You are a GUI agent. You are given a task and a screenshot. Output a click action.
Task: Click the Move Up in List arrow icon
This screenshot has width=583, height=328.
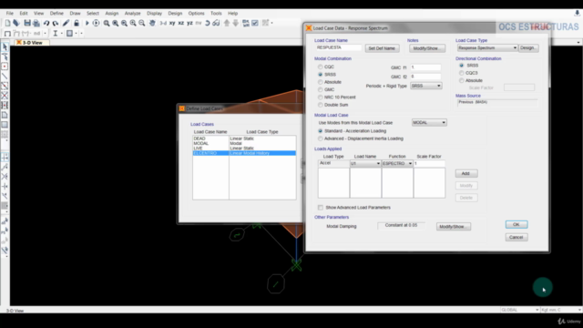point(227,23)
